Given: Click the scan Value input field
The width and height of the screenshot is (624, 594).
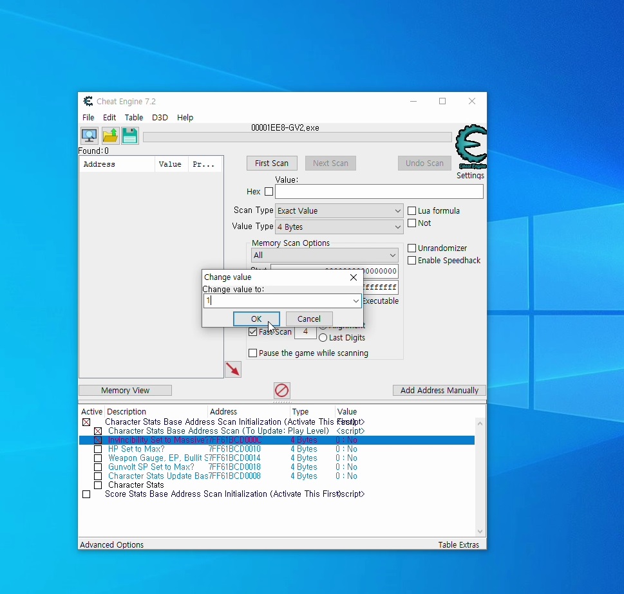Looking at the screenshot, I should click(379, 192).
